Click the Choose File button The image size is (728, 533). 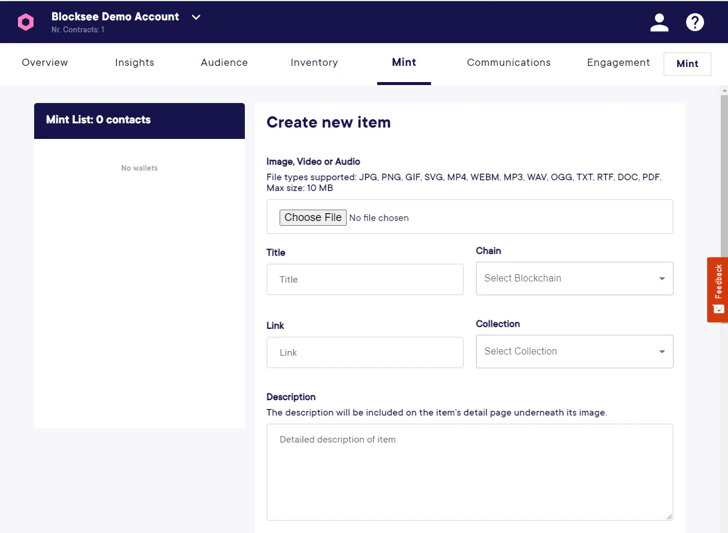point(313,217)
